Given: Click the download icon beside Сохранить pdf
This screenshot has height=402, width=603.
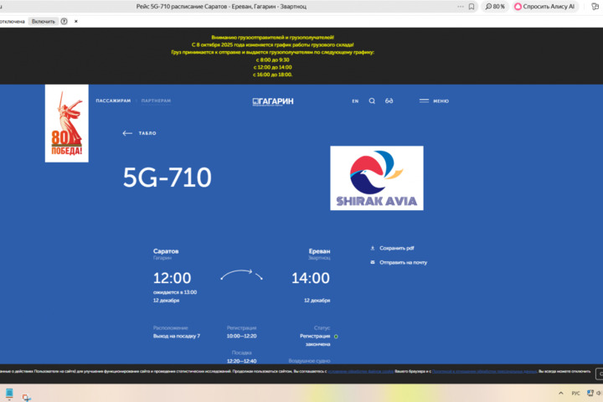Looking at the screenshot, I should (372, 248).
